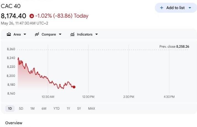The height and width of the screenshot is (127, 197).
Task: Switch to the 5D time range
Action: (21, 109)
